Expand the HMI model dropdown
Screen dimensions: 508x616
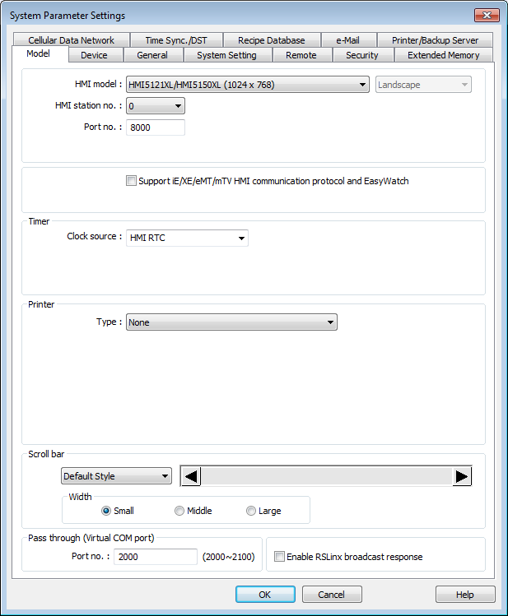point(248,85)
